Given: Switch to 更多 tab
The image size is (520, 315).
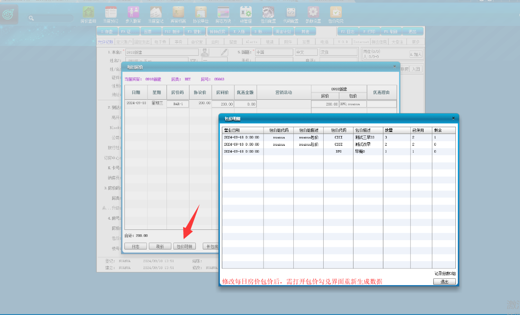Looking at the screenshot, I should 416,42.
